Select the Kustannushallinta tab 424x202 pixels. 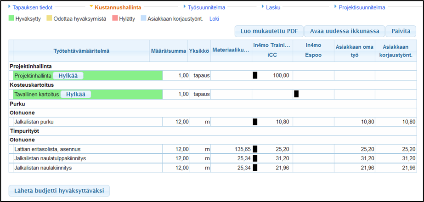click(118, 7)
